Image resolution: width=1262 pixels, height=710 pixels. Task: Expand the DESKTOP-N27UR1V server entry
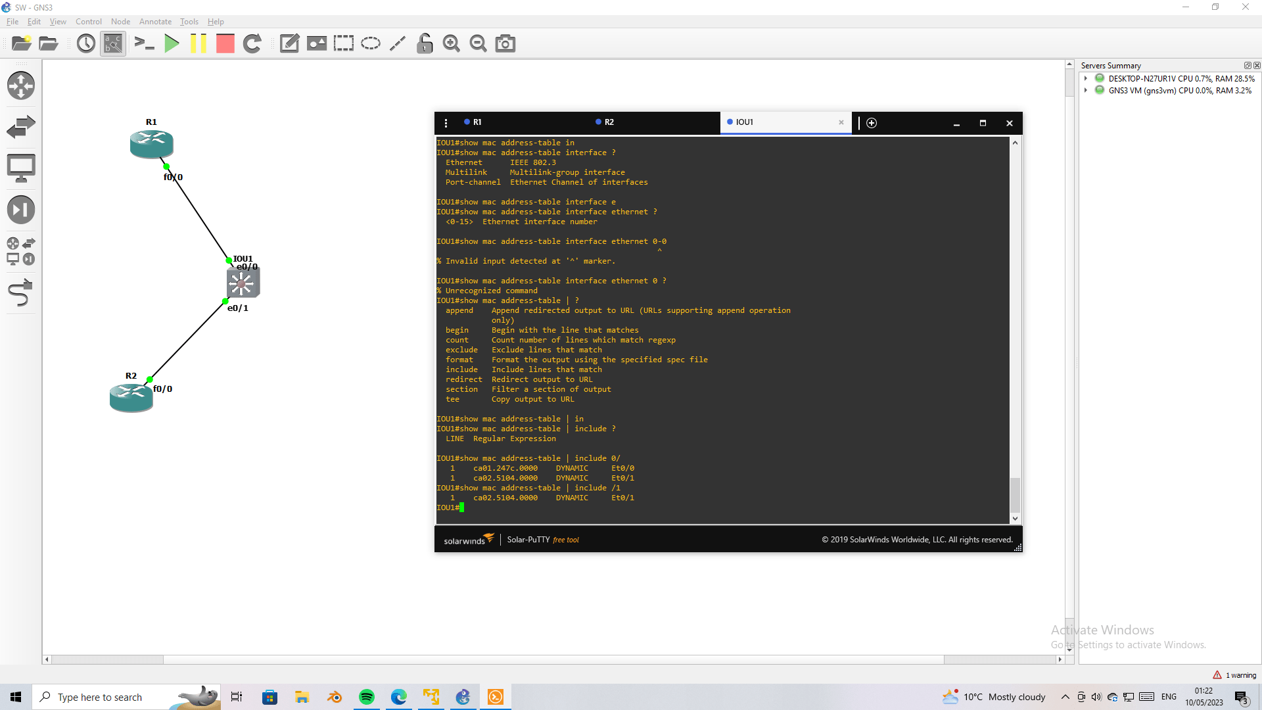pos(1086,78)
